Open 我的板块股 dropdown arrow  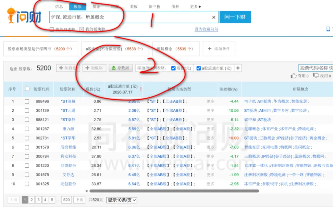[x=81, y=29]
